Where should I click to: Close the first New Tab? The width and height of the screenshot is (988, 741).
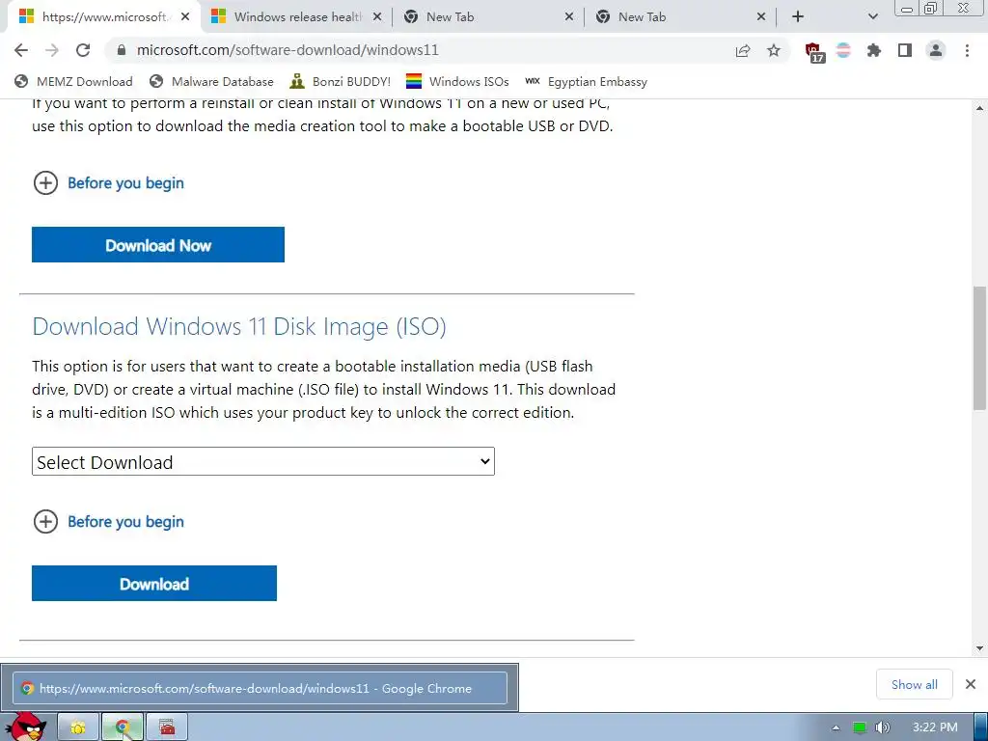tap(569, 17)
